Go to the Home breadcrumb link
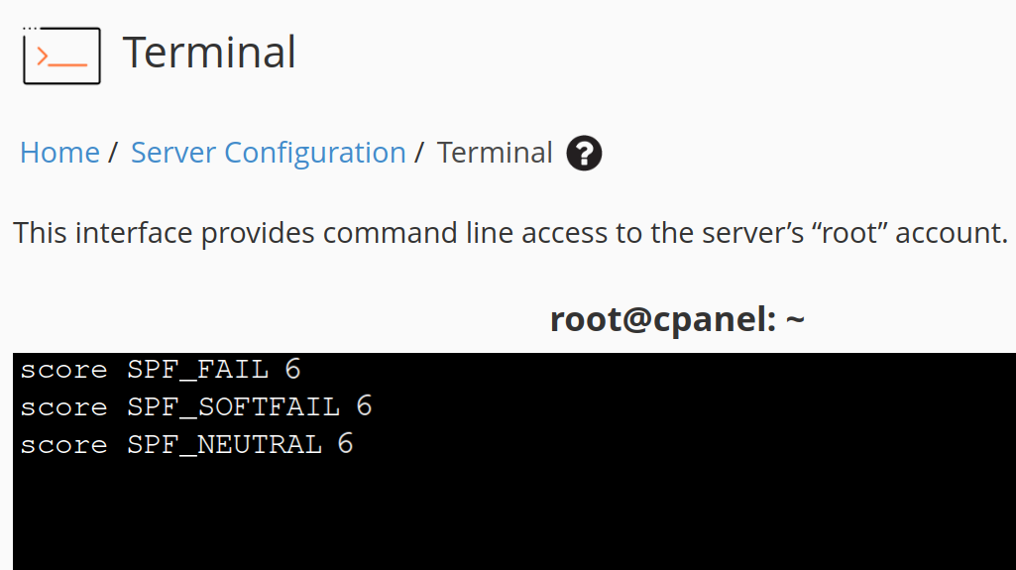The image size is (1016, 570). pos(59,153)
